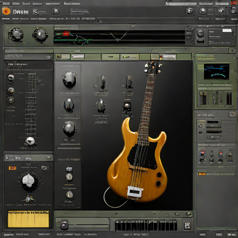
Task: Click the round toggle starting the lower-left strip
Action: pos(7,158)
